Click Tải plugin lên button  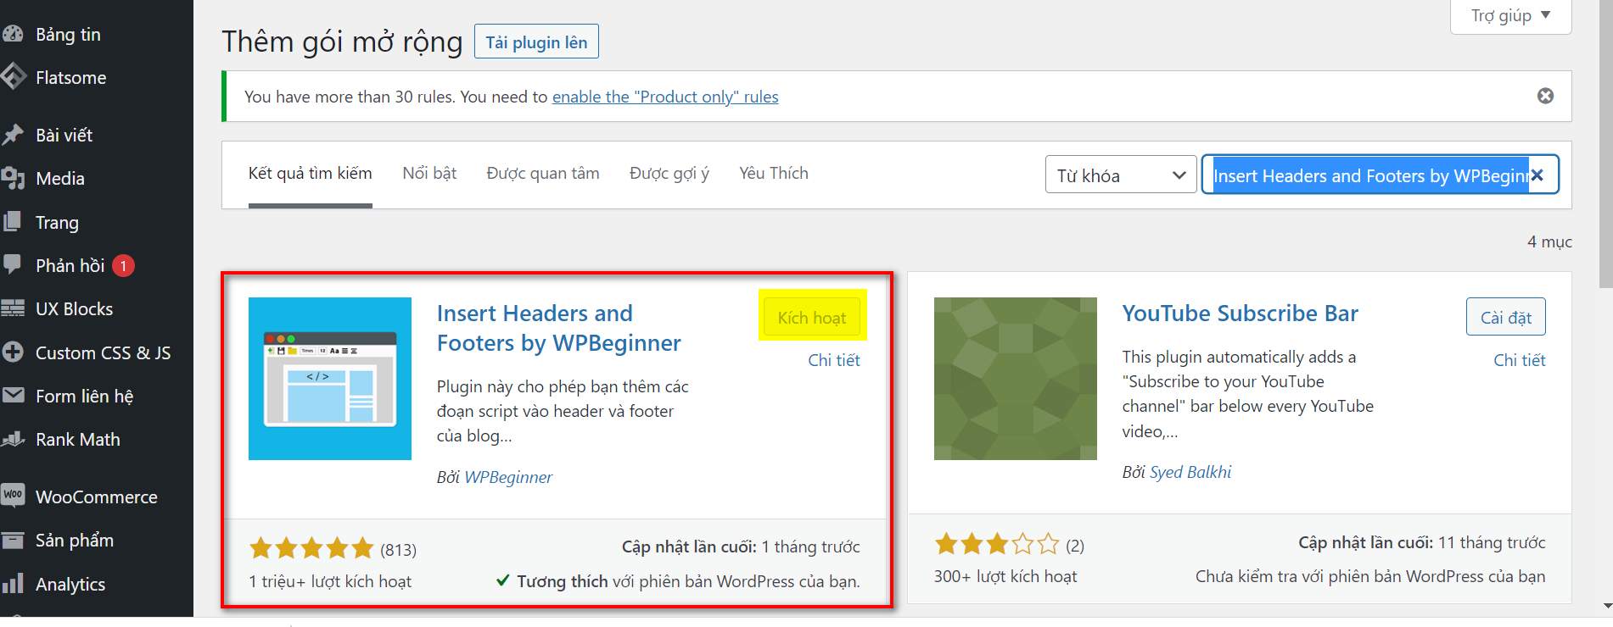(536, 42)
